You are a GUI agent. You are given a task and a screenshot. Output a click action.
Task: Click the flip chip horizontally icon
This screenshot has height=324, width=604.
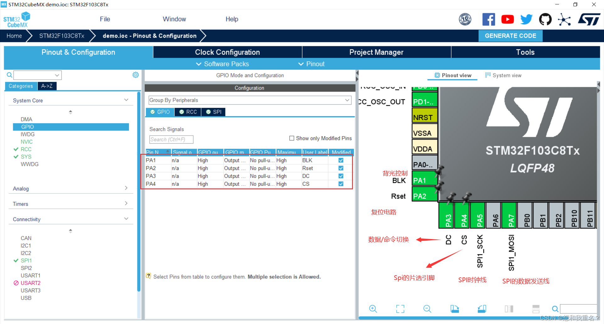pos(509,309)
